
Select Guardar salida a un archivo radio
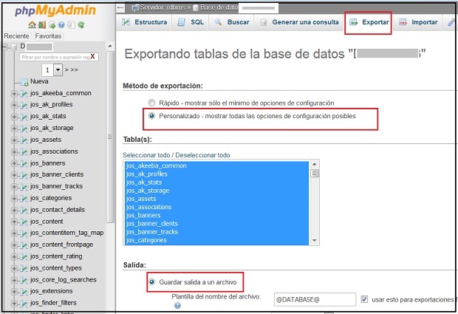click(x=151, y=282)
